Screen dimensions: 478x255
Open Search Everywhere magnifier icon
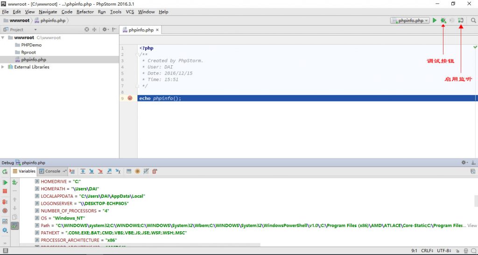tap(473, 21)
